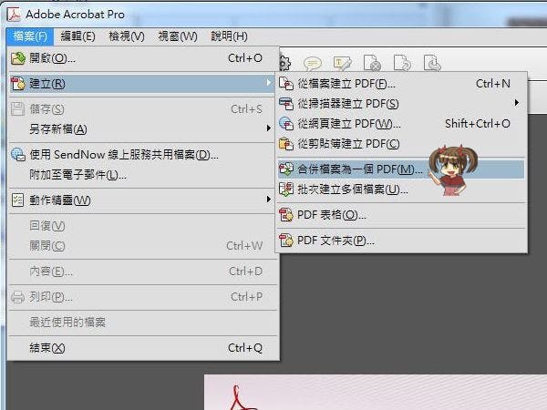Choose 結束(X) to quit Acrobat

pos(143,348)
